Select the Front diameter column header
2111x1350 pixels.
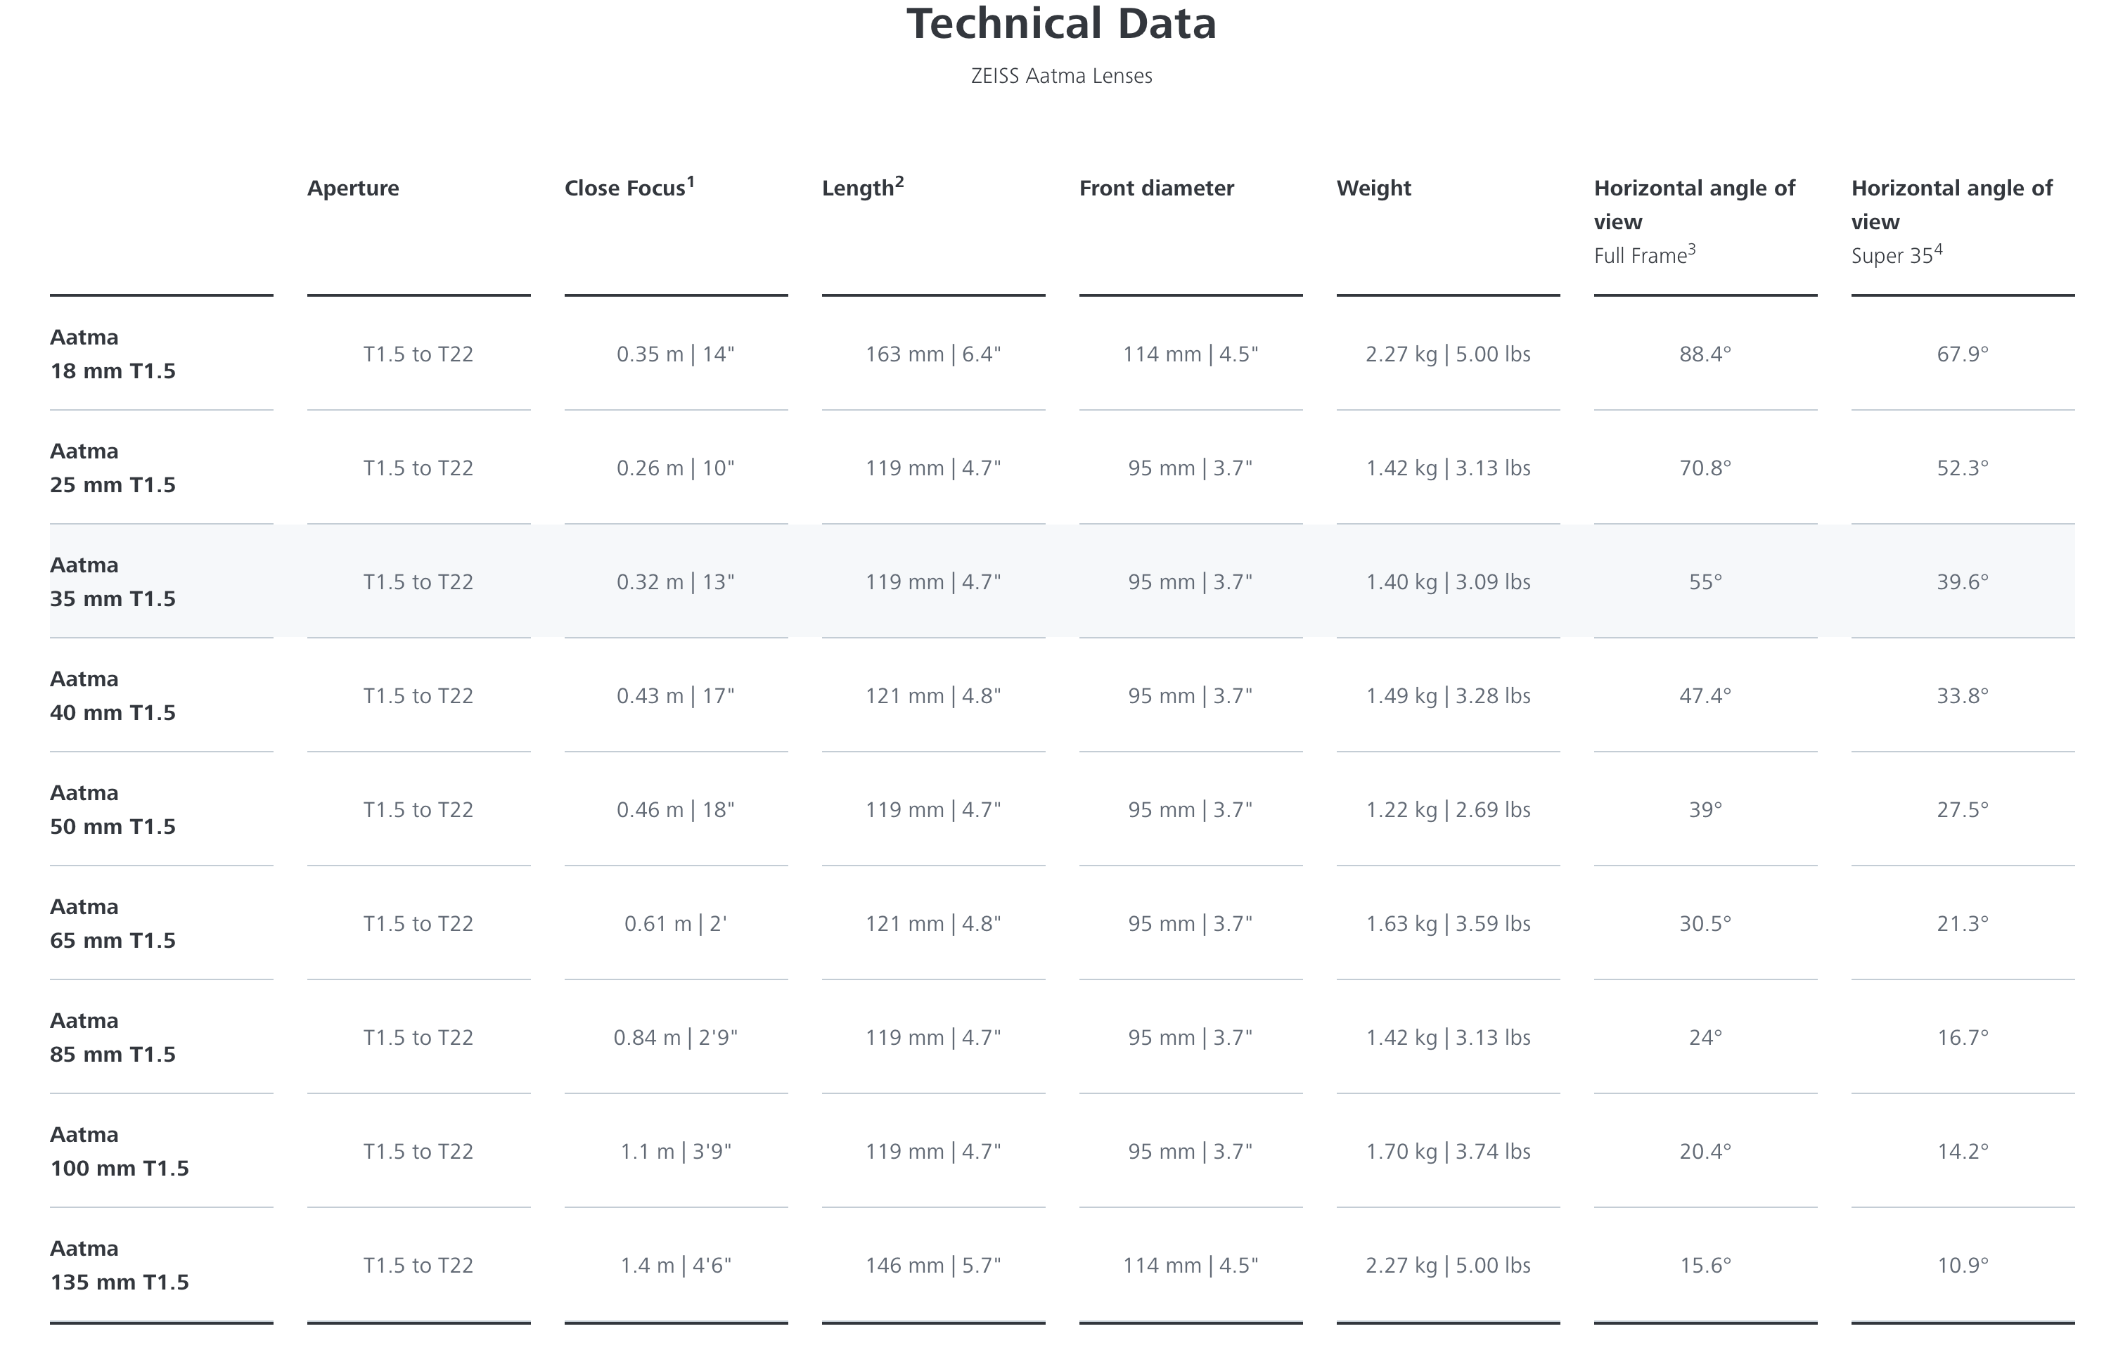pos(1155,188)
